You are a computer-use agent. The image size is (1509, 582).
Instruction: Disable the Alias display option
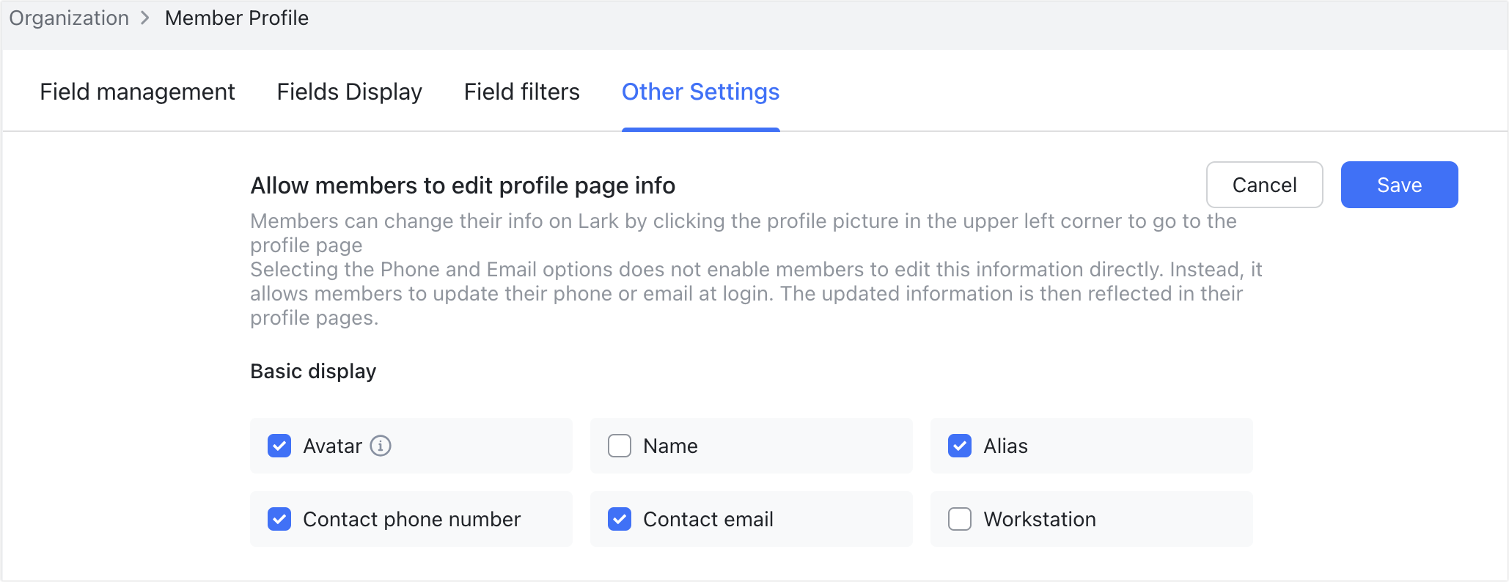(959, 446)
